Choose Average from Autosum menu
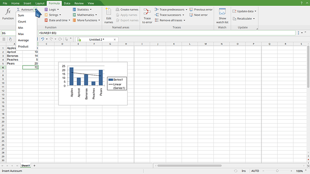This screenshot has width=310, height=174. pyautogui.click(x=27, y=40)
